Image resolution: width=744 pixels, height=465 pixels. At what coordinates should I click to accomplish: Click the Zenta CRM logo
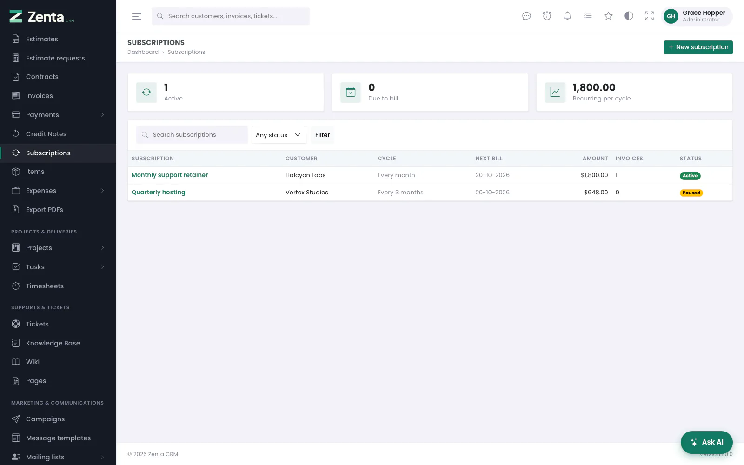tap(42, 17)
